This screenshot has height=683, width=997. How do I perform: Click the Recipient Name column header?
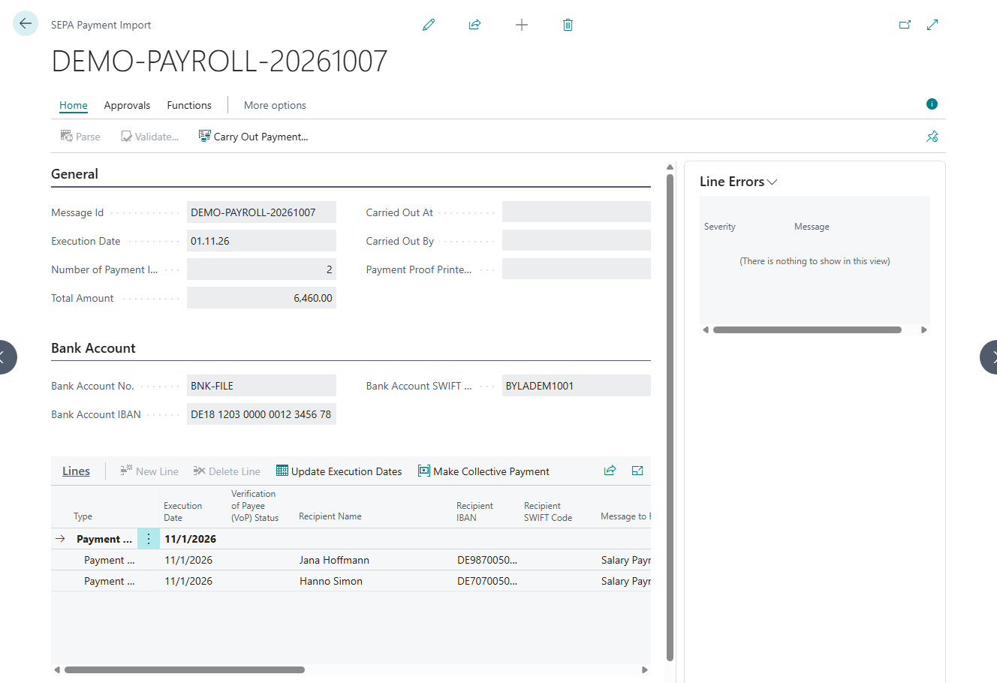point(330,516)
